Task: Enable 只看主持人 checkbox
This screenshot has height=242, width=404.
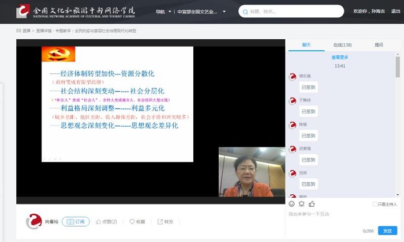Action: click(x=375, y=204)
